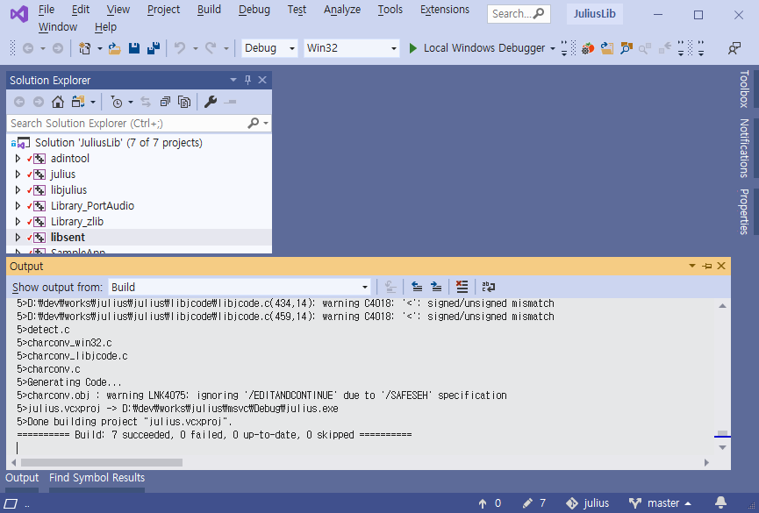This screenshot has width=759, height=513.
Task: Toggle auto-hide pin on Output panel
Action: click(x=707, y=267)
